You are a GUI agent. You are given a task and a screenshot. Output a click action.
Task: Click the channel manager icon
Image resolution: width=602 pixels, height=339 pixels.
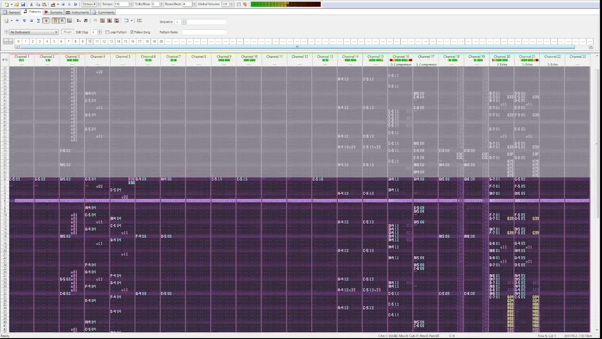pyautogui.click(x=70, y=21)
